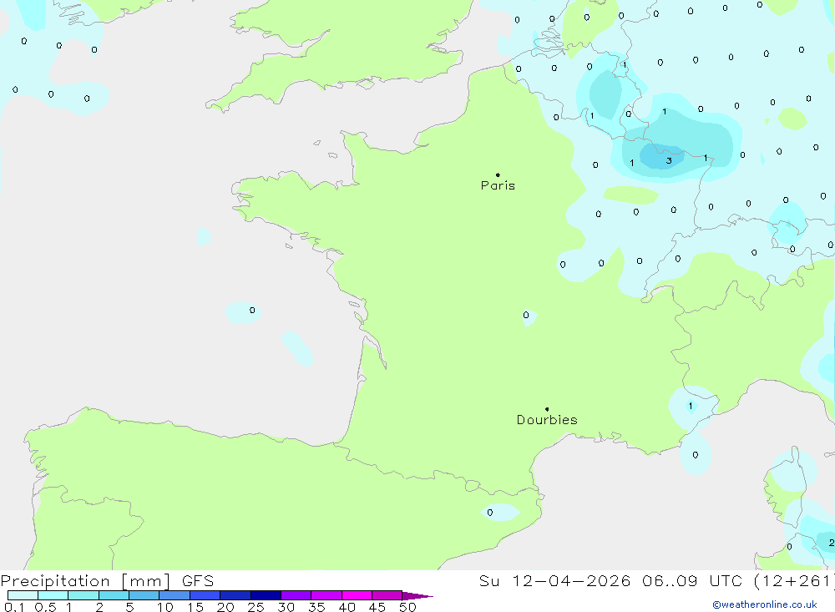Pick the 40–45 mm legend swatch
This screenshot has width=835, height=612.
click(x=357, y=595)
